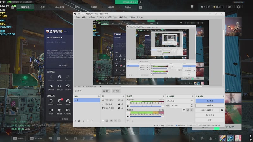Image resolution: width=253 pixels, height=142 pixels.
Task: Click start recording button in Controls
Action: [x=210, y=105]
